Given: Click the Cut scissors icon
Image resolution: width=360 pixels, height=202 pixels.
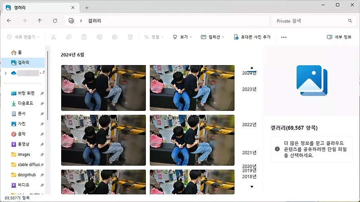Looking at the screenshot, I should pos(54,37).
